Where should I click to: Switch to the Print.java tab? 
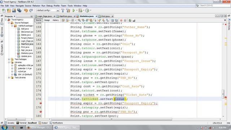click(105, 16)
